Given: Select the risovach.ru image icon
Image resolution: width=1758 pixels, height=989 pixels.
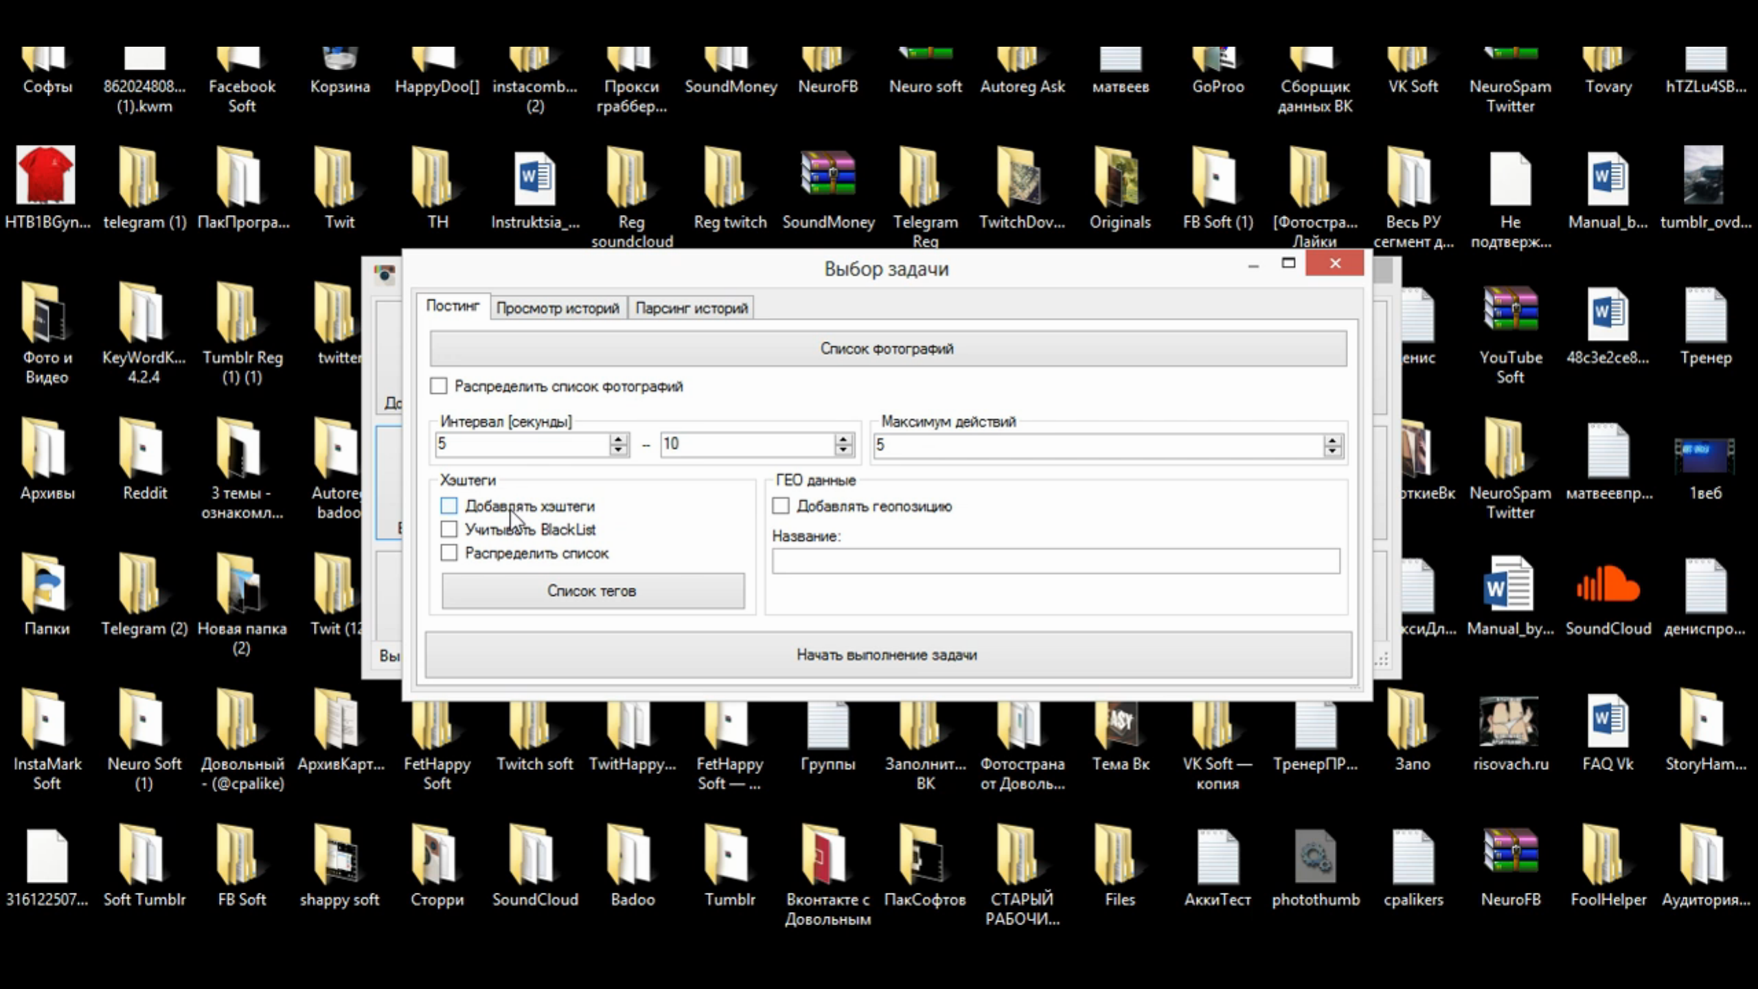Looking at the screenshot, I should pos(1509,723).
